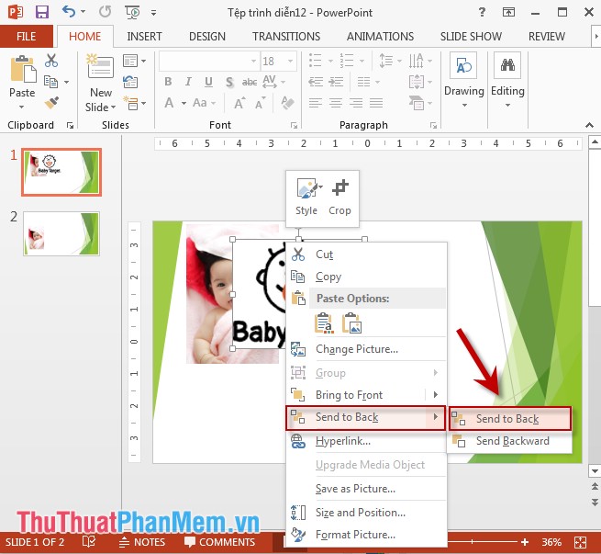The width and height of the screenshot is (601, 554).
Task: Expand the Send to Back submenu arrow
Action: [436, 417]
